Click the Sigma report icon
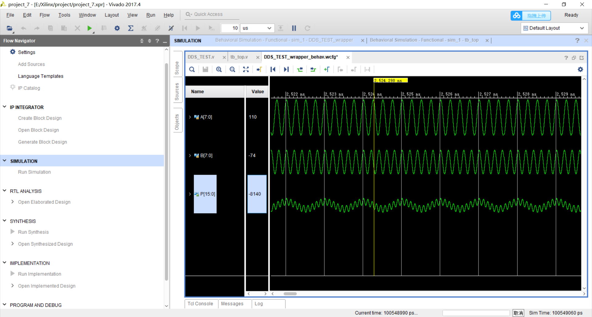Image resolution: width=592 pixels, height=317 pixels. pos(131,28)
